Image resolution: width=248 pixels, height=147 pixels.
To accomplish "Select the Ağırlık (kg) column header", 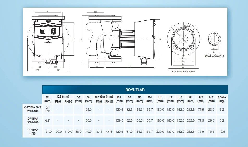I will click(222, 99).
